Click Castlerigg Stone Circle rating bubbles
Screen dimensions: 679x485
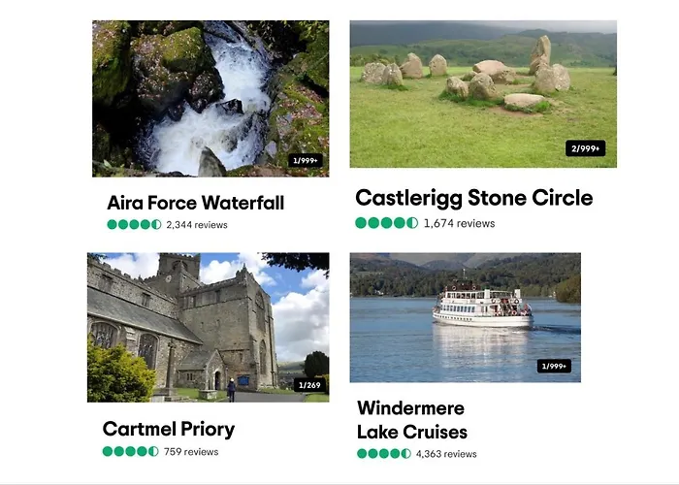[386, 223]
